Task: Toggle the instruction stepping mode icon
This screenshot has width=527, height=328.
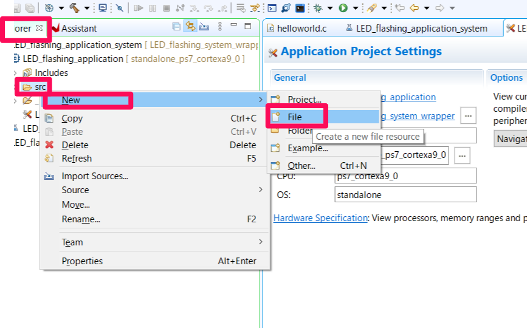Action: [255, 8]
